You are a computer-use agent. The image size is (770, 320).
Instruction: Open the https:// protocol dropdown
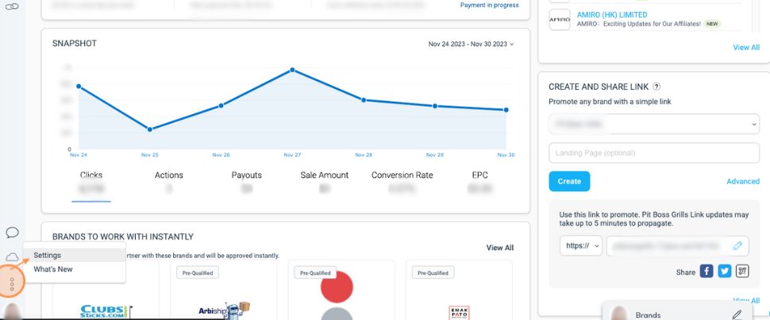tap(580, 246)
